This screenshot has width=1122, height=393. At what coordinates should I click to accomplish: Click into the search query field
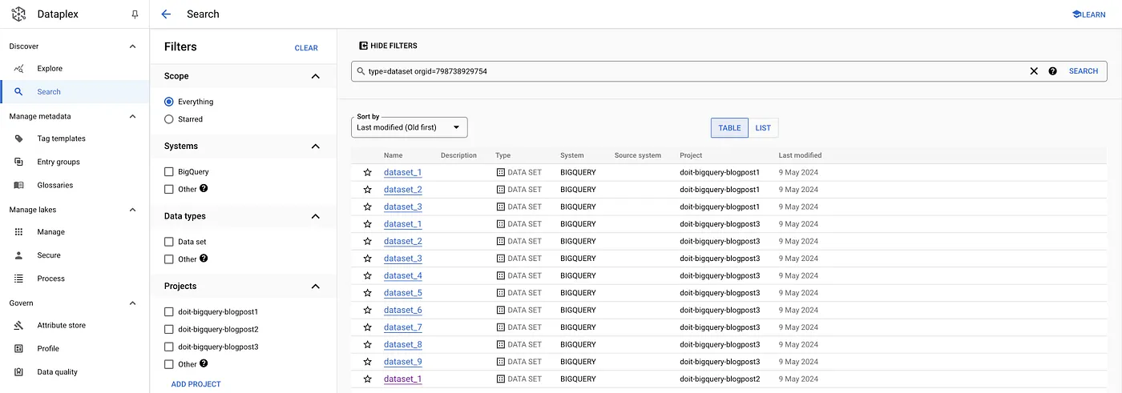click(x=689, y=71)
